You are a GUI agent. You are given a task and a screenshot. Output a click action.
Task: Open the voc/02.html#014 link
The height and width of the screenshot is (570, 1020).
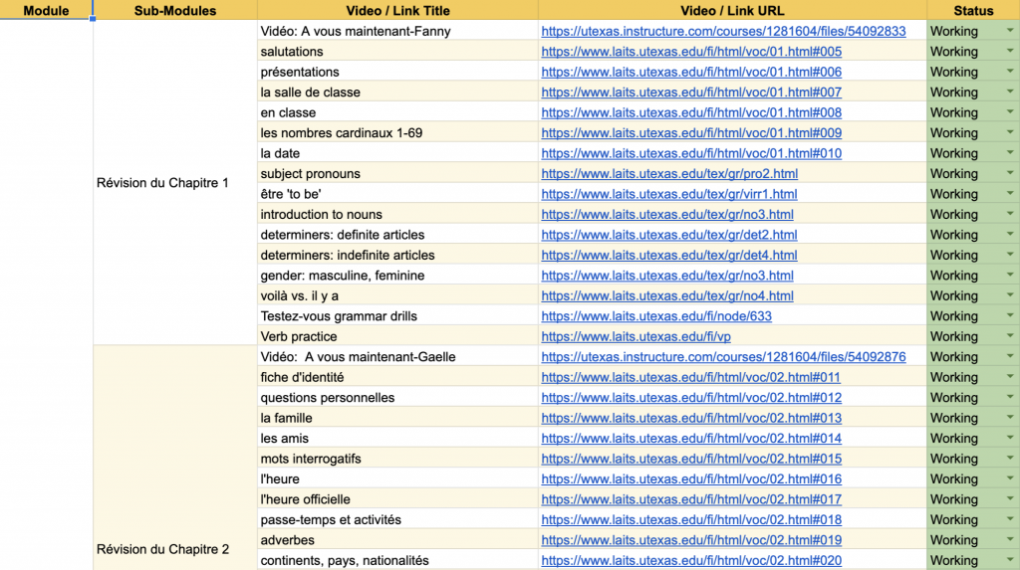[691, 438]
